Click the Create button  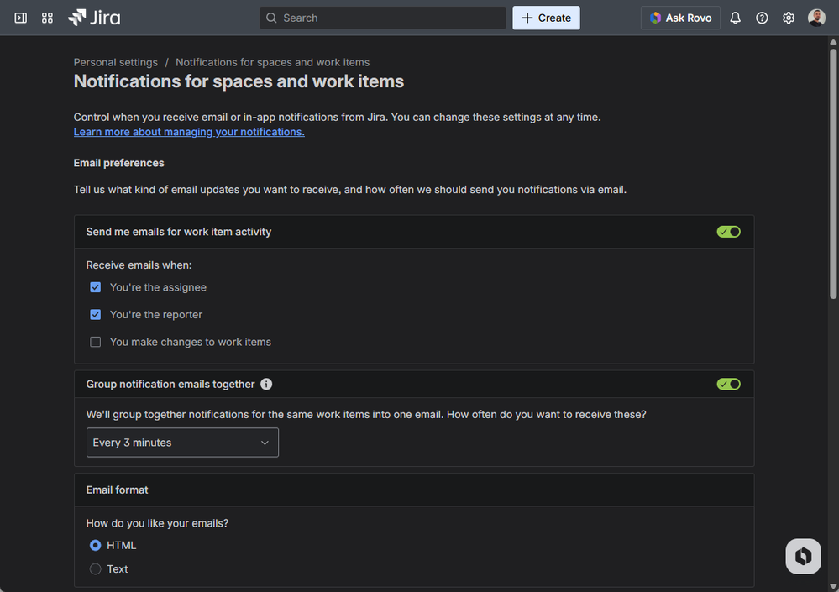(546, 18)
